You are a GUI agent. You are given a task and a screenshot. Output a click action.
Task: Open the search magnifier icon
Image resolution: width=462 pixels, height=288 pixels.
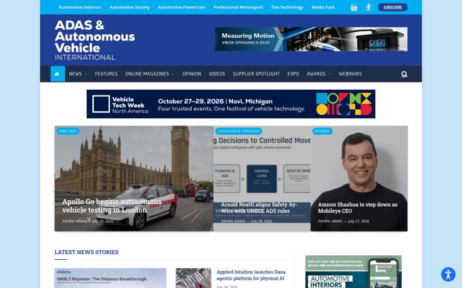404,74
